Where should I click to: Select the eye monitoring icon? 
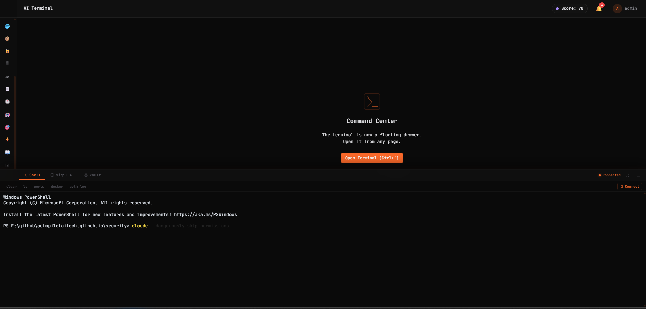click(x=7, y=77)
